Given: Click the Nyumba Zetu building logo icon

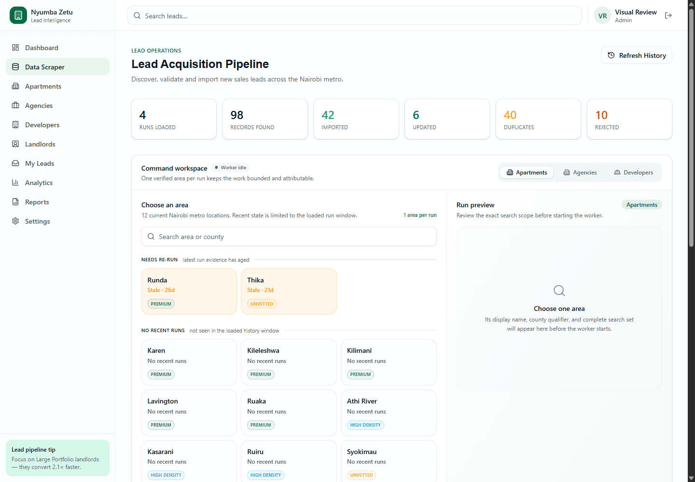Looking at the screenshot, I should (18, 15).
